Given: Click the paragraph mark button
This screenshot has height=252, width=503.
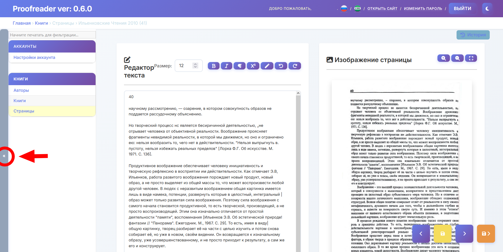Looking at the screenshot, I should coord(239,66).
